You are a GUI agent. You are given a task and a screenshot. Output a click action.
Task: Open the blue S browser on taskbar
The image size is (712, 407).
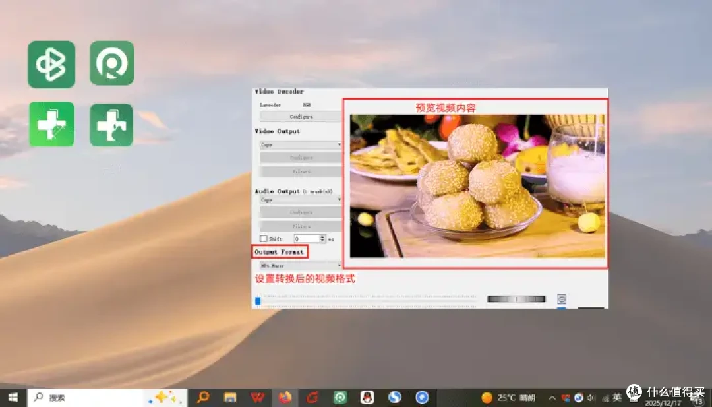click(x=394, y=398)
